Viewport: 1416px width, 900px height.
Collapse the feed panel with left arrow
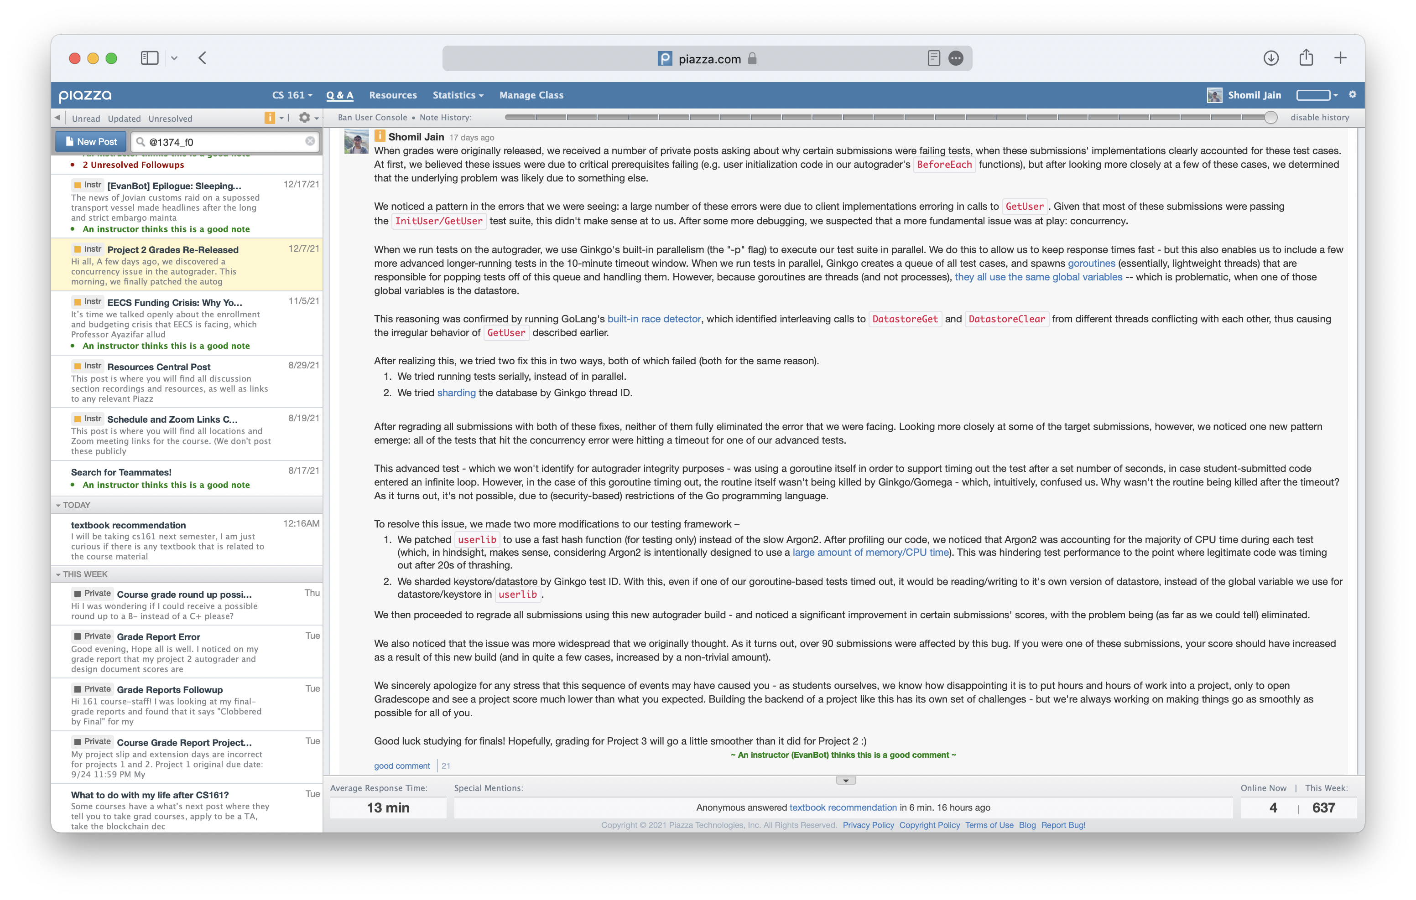[x=57, y=118]
